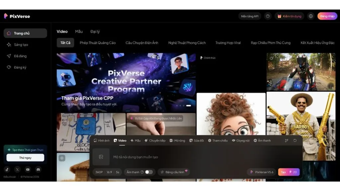Viewport: 340px width, 191px height.
Task: Open the YouTube social icon
Action: (28, 169)
